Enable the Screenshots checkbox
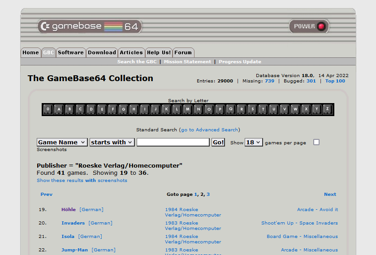This screenshot has height=255, width=376. tap(316, 142)
